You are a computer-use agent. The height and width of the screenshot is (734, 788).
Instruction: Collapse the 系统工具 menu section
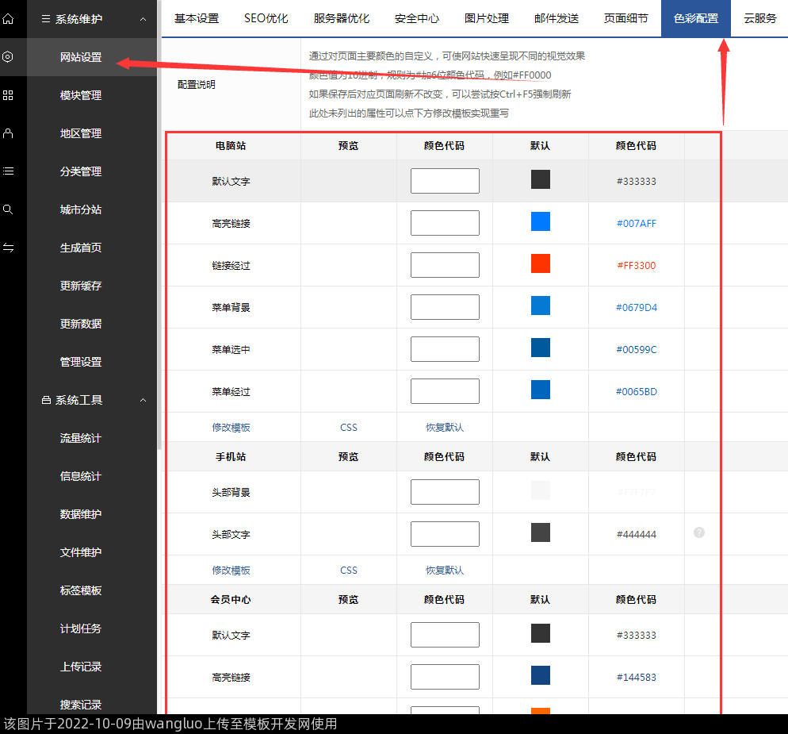143,400
